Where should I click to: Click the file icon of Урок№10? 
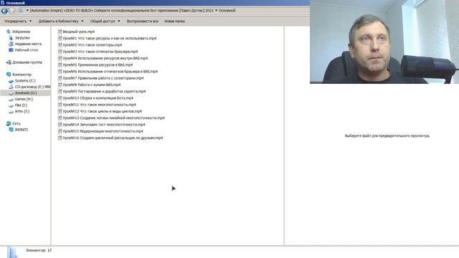pos(60,98)
